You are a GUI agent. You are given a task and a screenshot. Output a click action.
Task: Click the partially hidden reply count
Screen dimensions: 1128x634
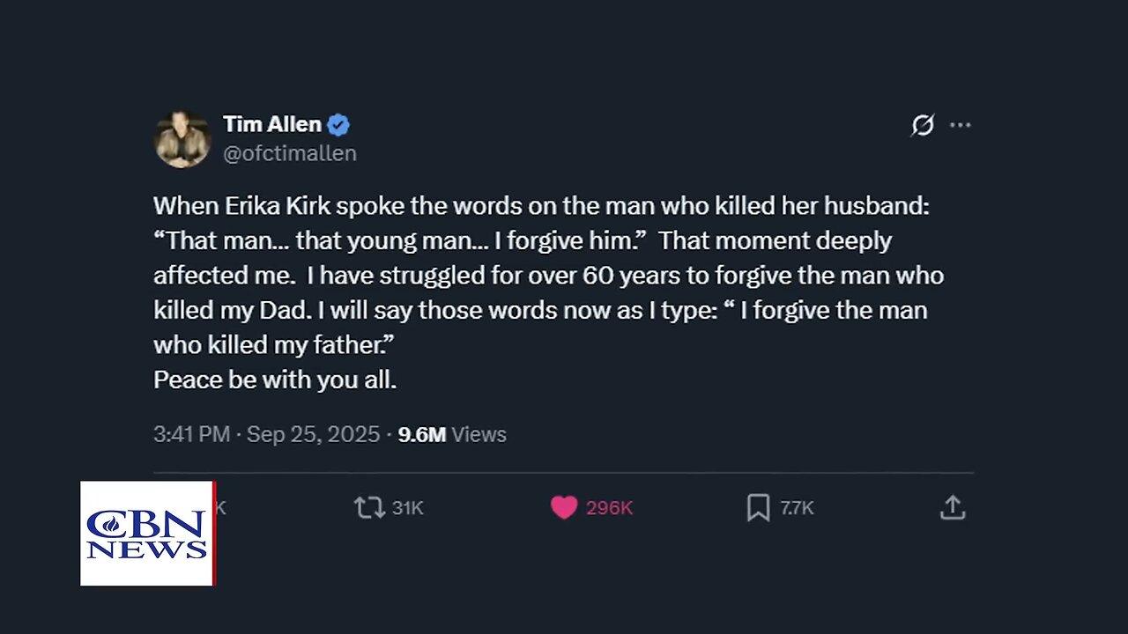220,508
